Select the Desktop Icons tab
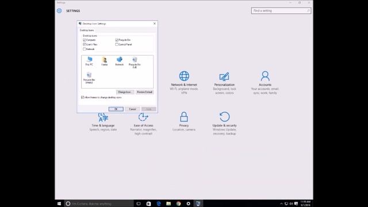Viewport: 368px width, 207px height. [x=87, y=30]
